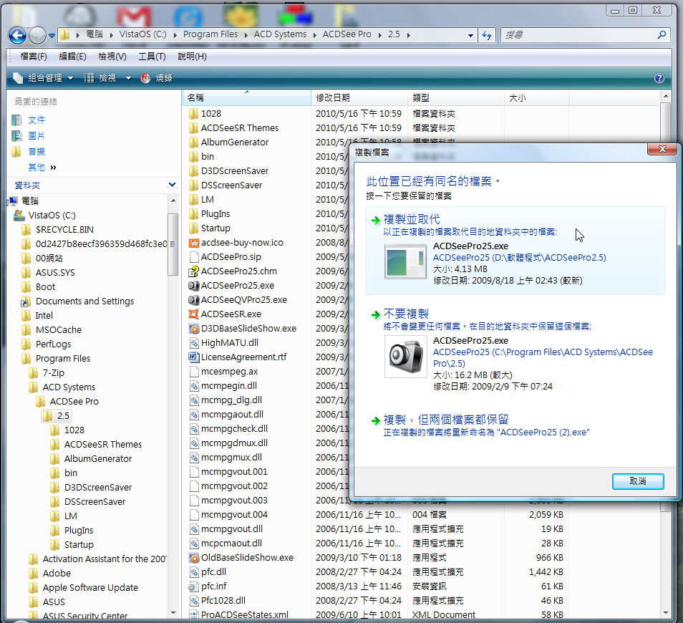Expand the arrow after VistaOS (C:) breadcrumb
This screenshot has height=623, width=683.
coord(175,35)
